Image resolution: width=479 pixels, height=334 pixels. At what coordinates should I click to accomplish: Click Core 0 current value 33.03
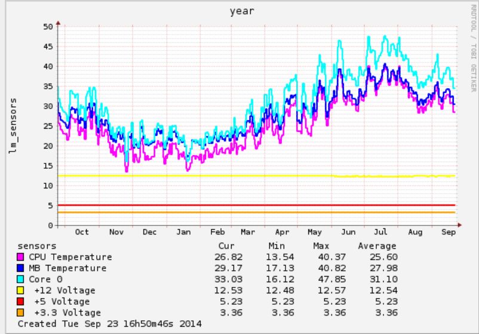(x=229, y=279)
